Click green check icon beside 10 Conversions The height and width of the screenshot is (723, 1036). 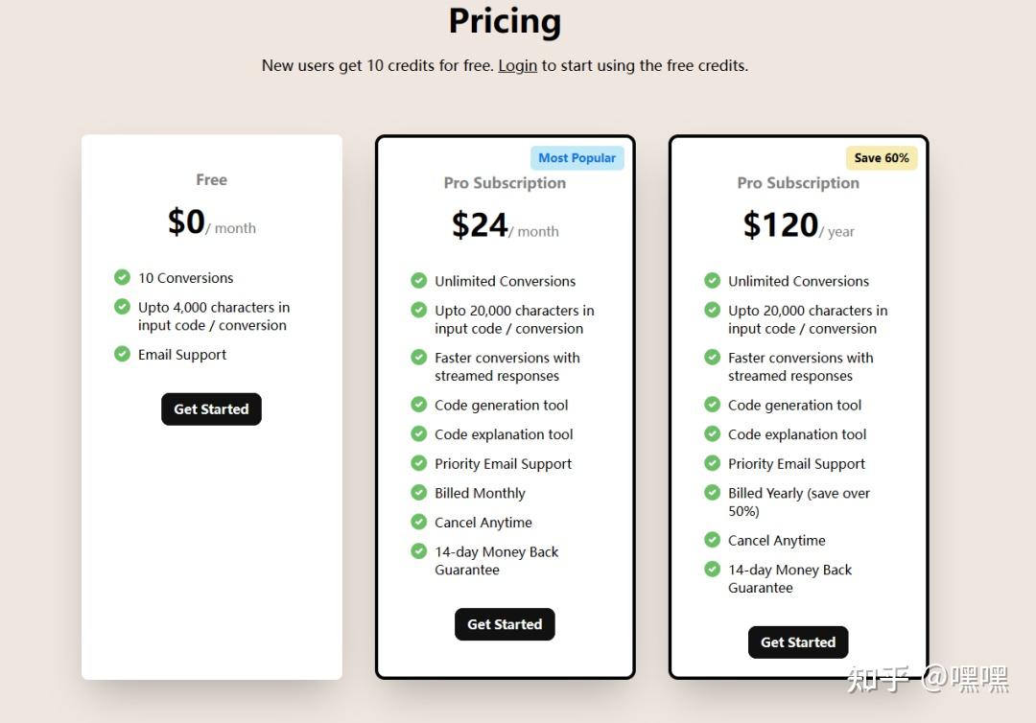pyautogui.click(x=122, y=277)
